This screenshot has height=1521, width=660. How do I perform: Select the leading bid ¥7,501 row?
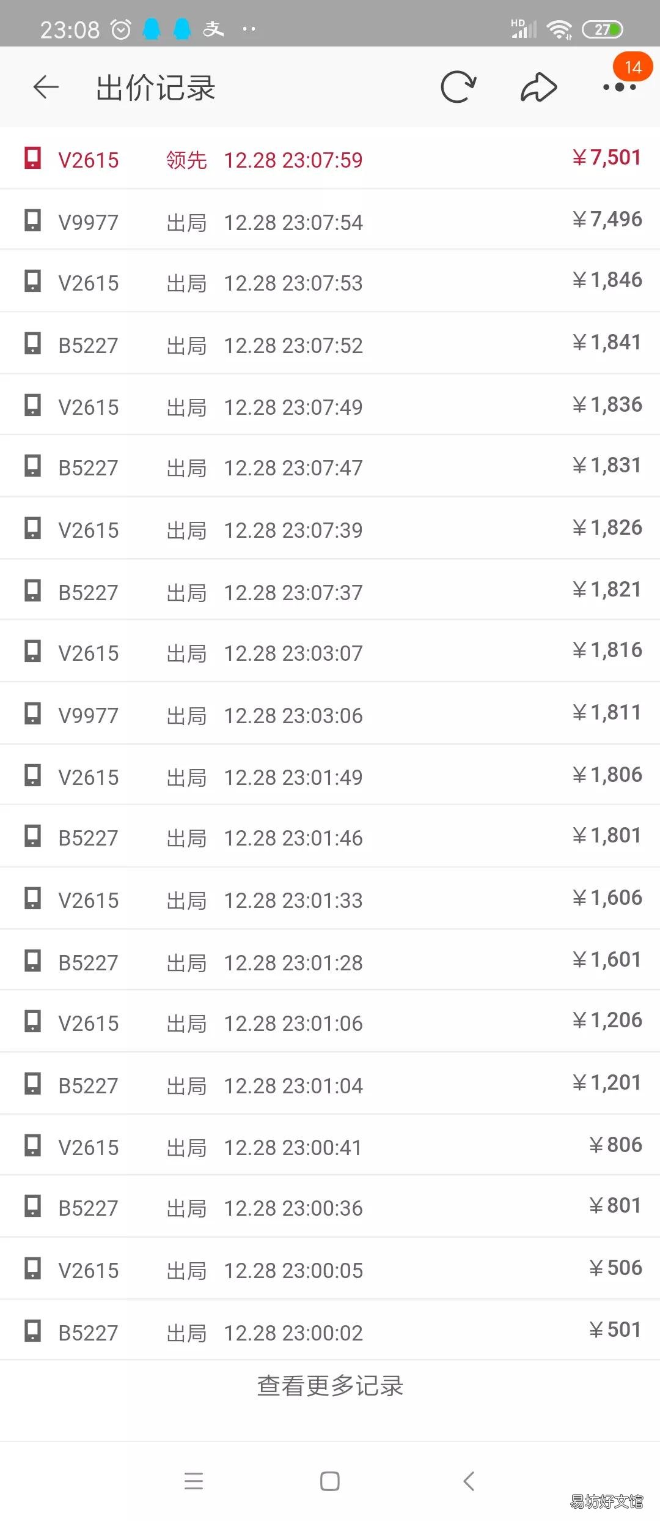330,158
